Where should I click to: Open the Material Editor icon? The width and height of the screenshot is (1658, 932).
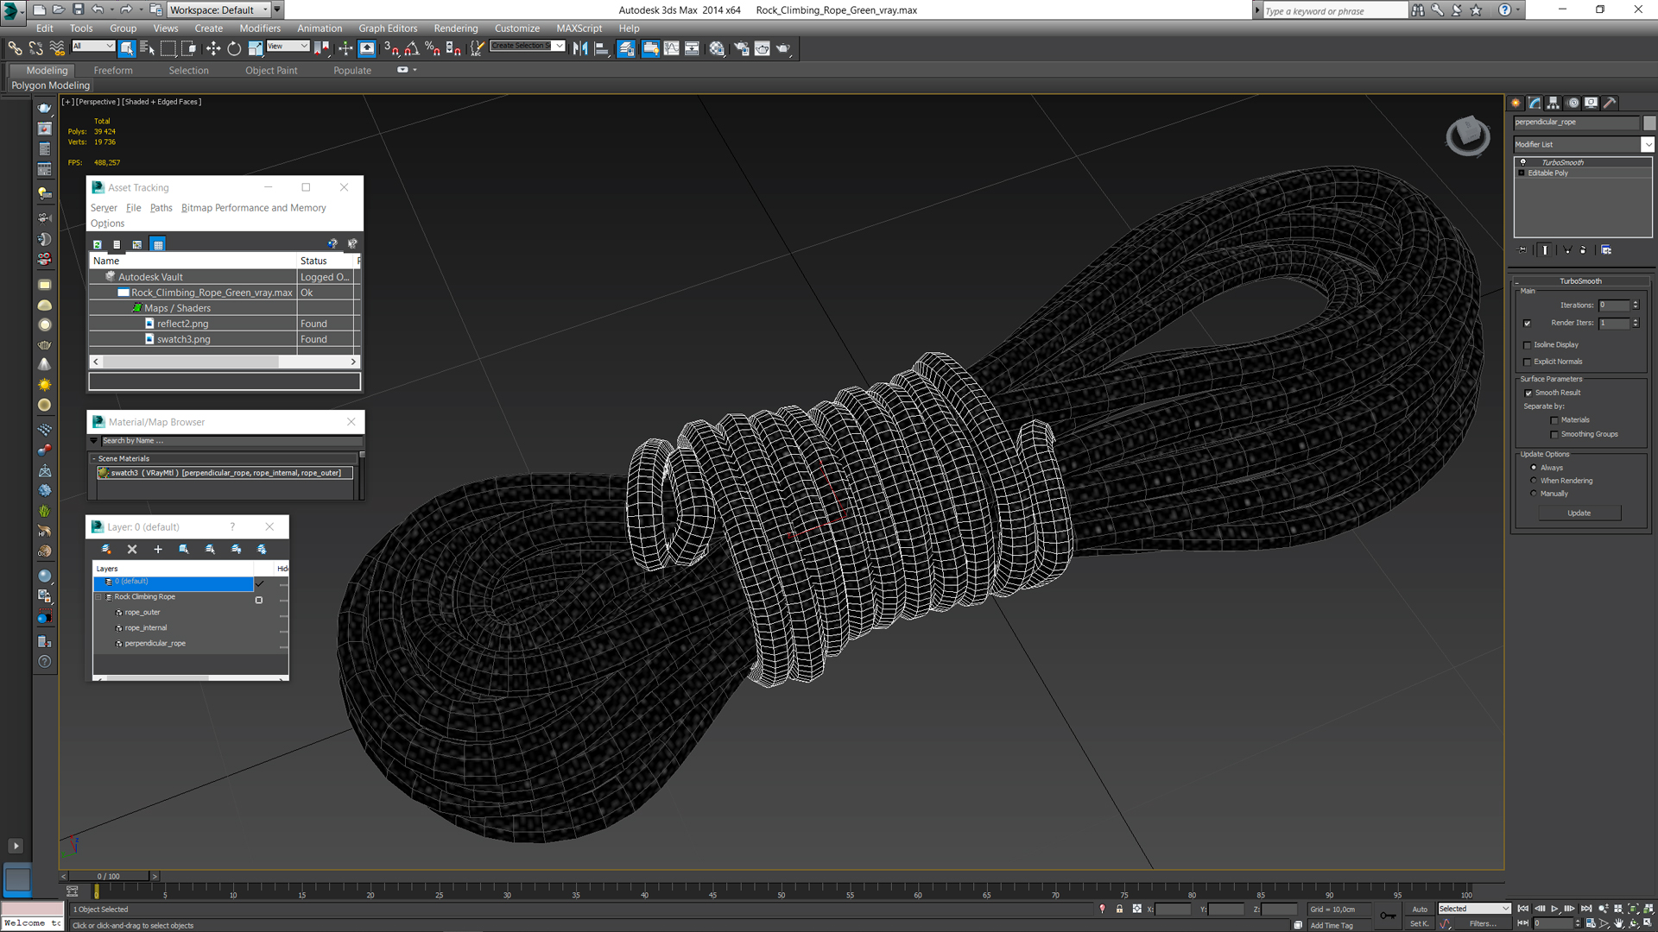click(x=717, y=49)
